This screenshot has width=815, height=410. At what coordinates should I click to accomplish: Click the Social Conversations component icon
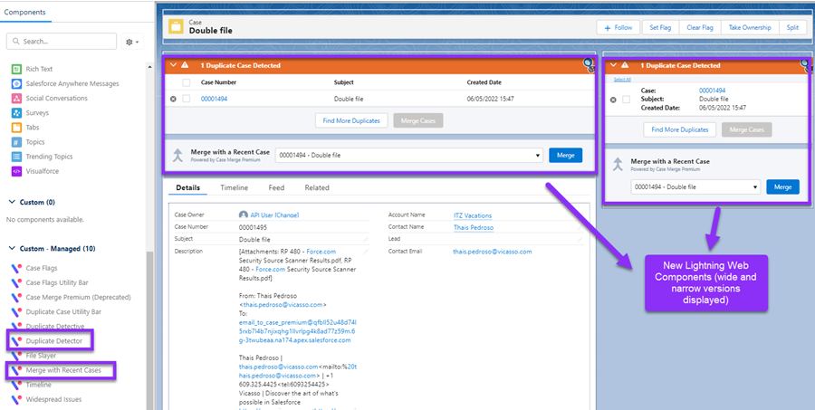point(16,98)
